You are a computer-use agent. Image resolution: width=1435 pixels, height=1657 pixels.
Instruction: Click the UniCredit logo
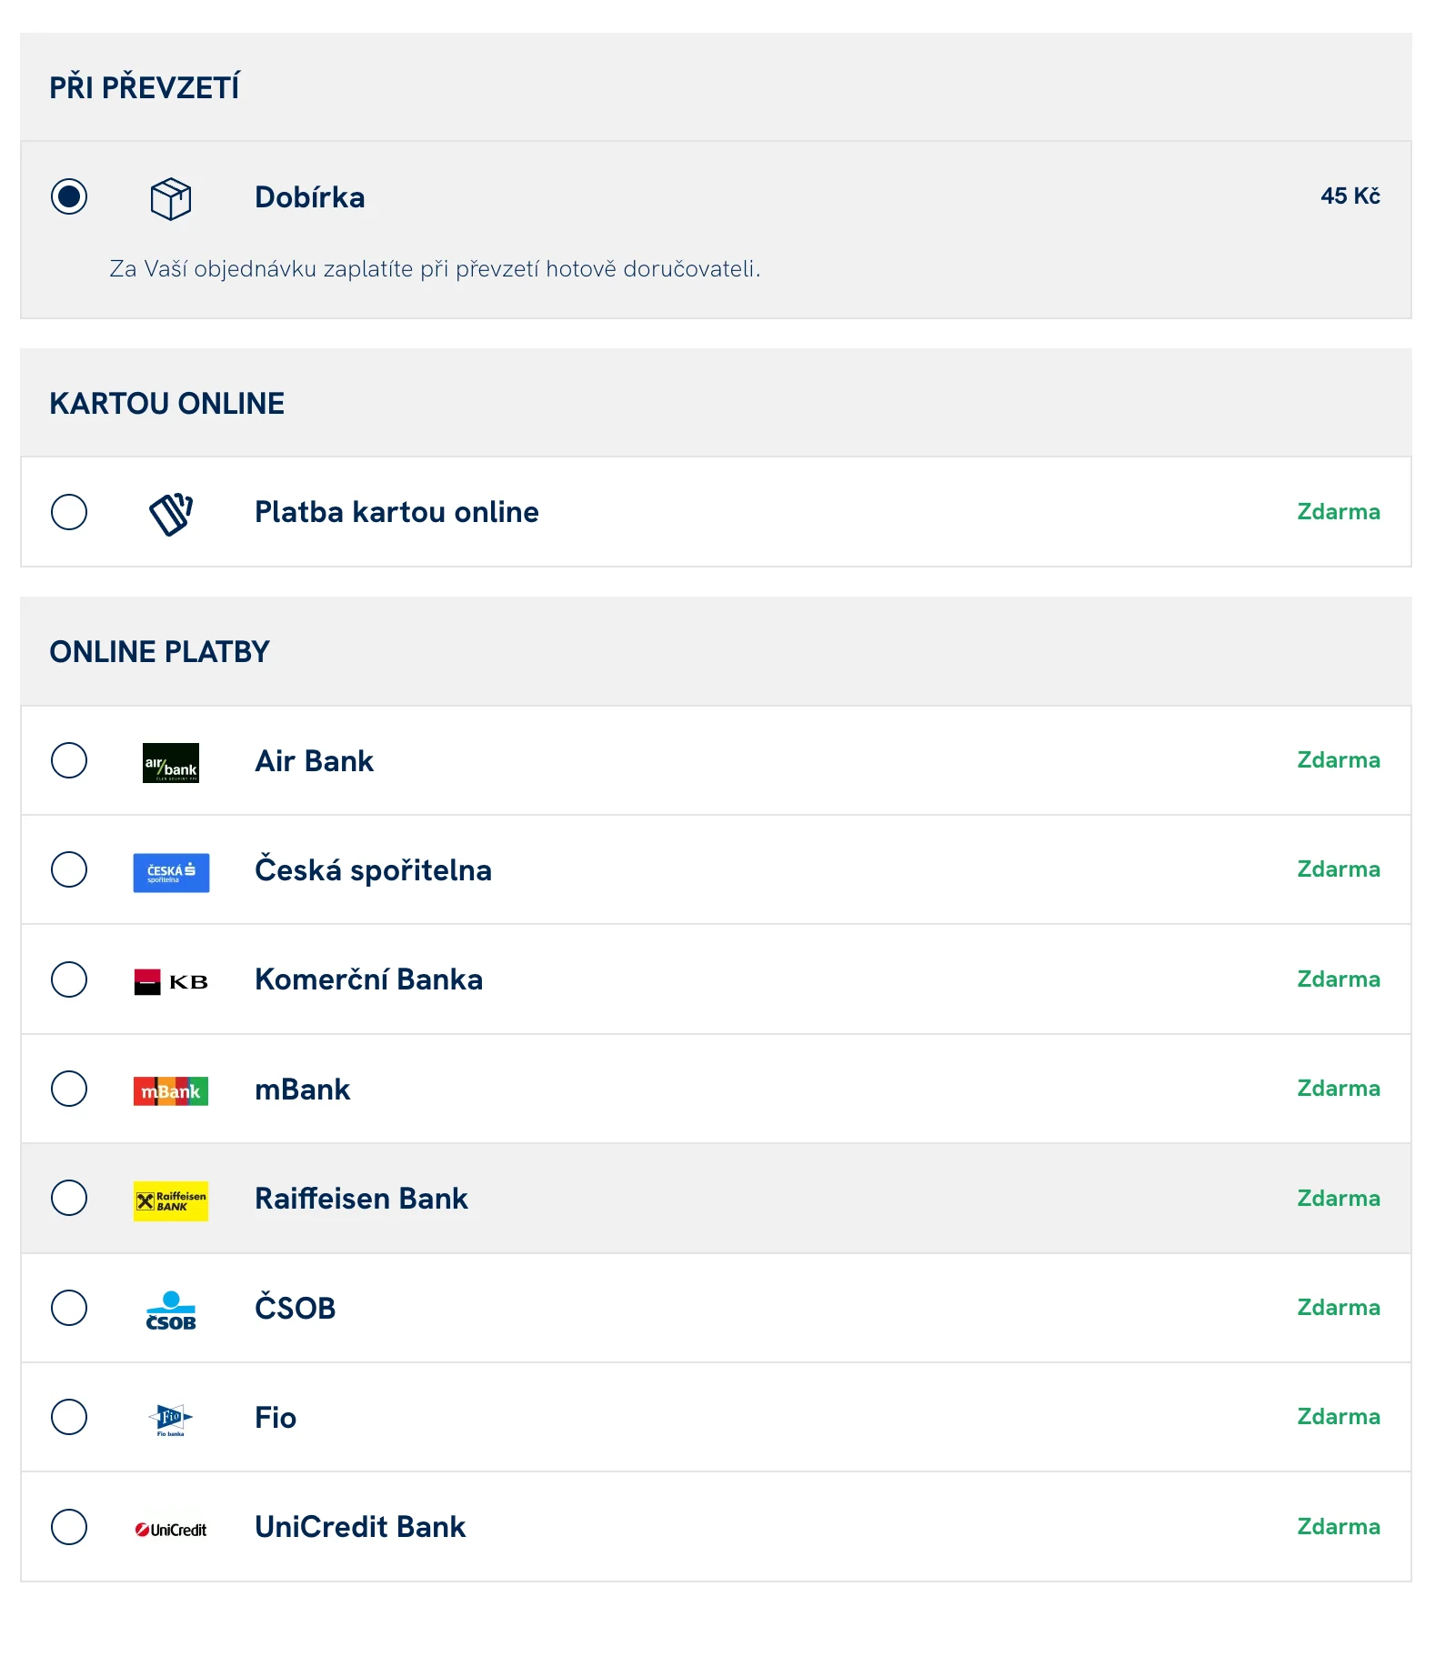coord(171,1530)
